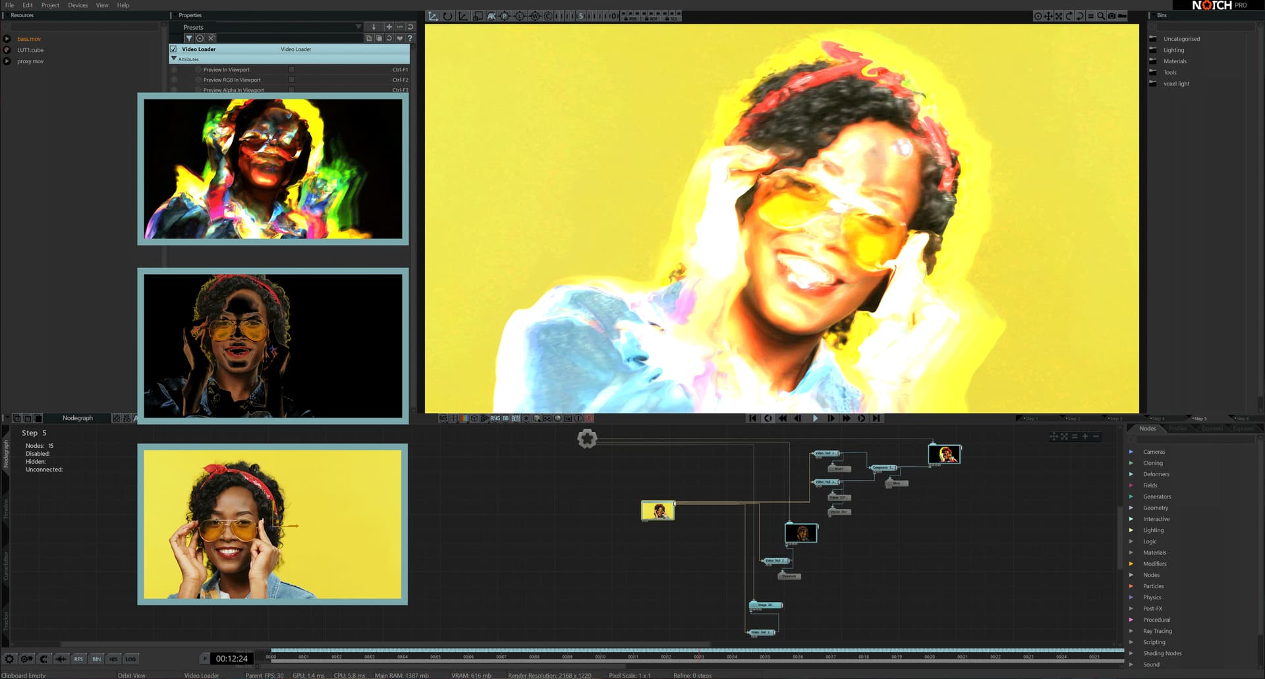The image size is (1265, 679).
Task: Toggle the L local space button
Action: point(520,16)
